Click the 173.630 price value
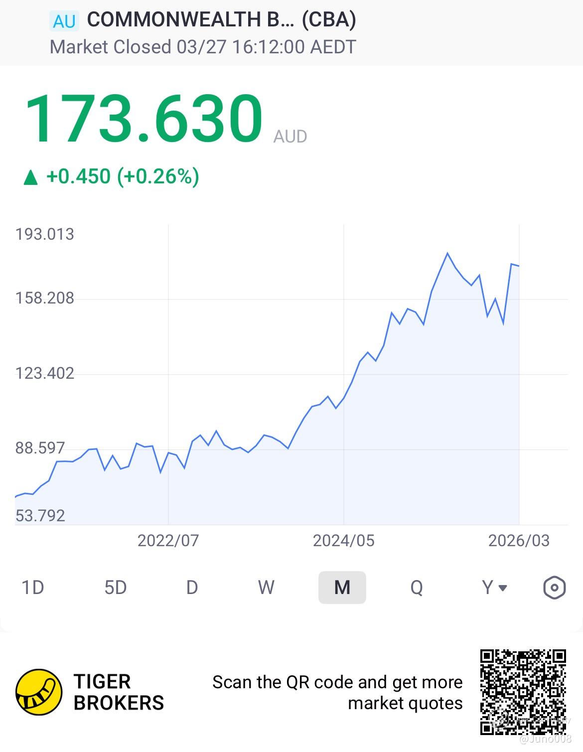583x752 pixels. pos(144,119)
